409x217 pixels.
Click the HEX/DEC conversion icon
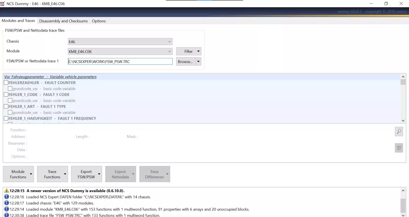[399, 148]
